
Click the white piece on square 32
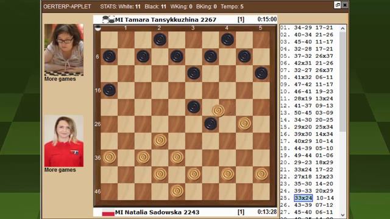point(160,141)
